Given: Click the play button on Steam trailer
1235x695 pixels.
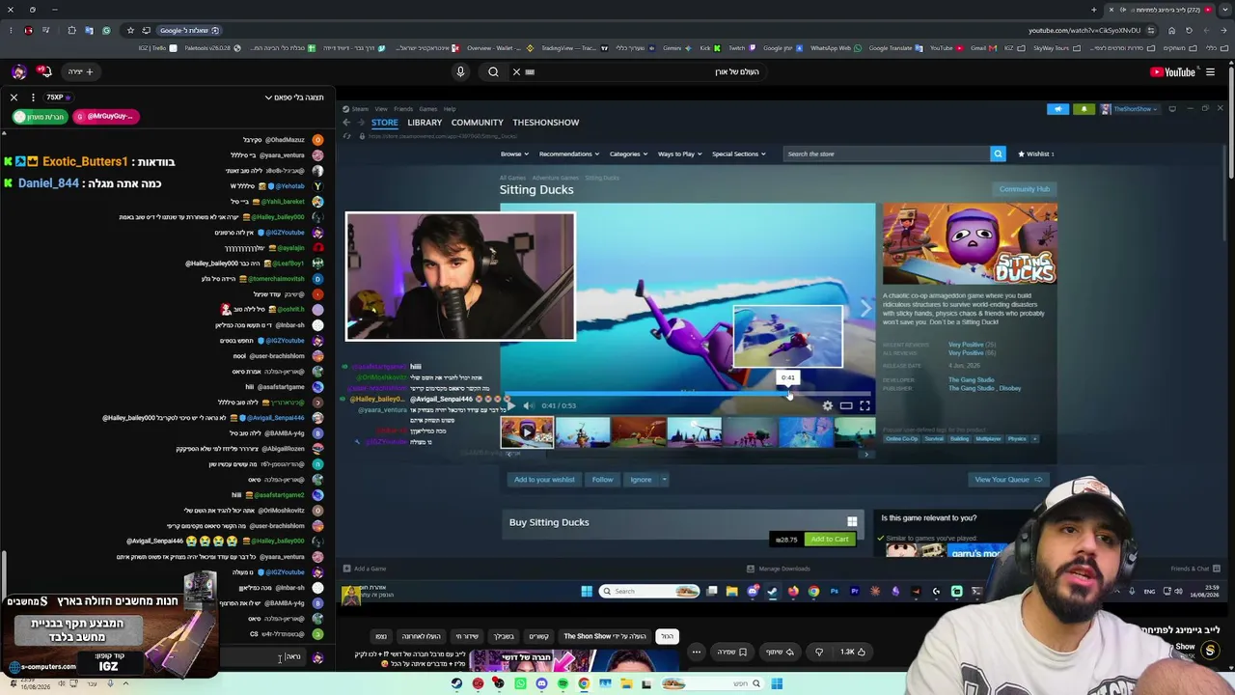Looking at the screenshot, I should click(510, 405).
